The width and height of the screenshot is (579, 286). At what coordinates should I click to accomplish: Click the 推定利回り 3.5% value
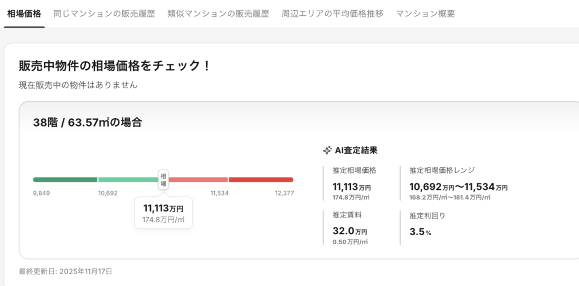click(x=420, y=232)
